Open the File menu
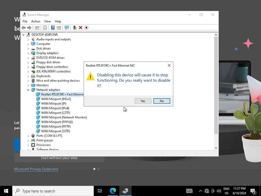 point(25,21)
